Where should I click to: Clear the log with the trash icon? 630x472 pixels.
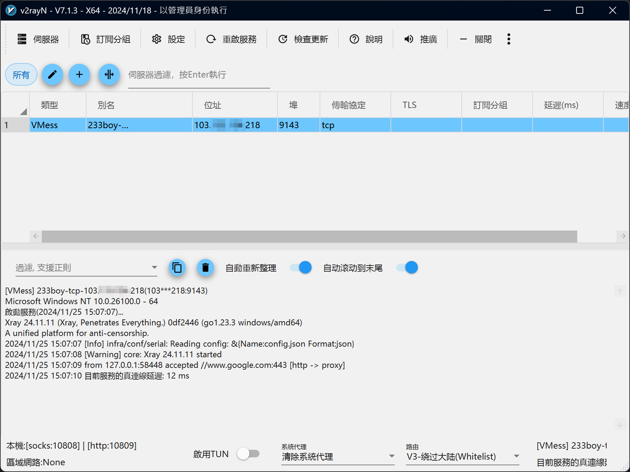pyautogui.click(x=206, y=268)
